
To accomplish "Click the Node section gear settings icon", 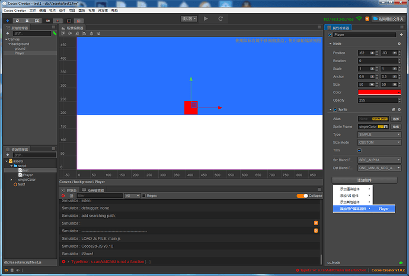I will click(x=399, y=44).
